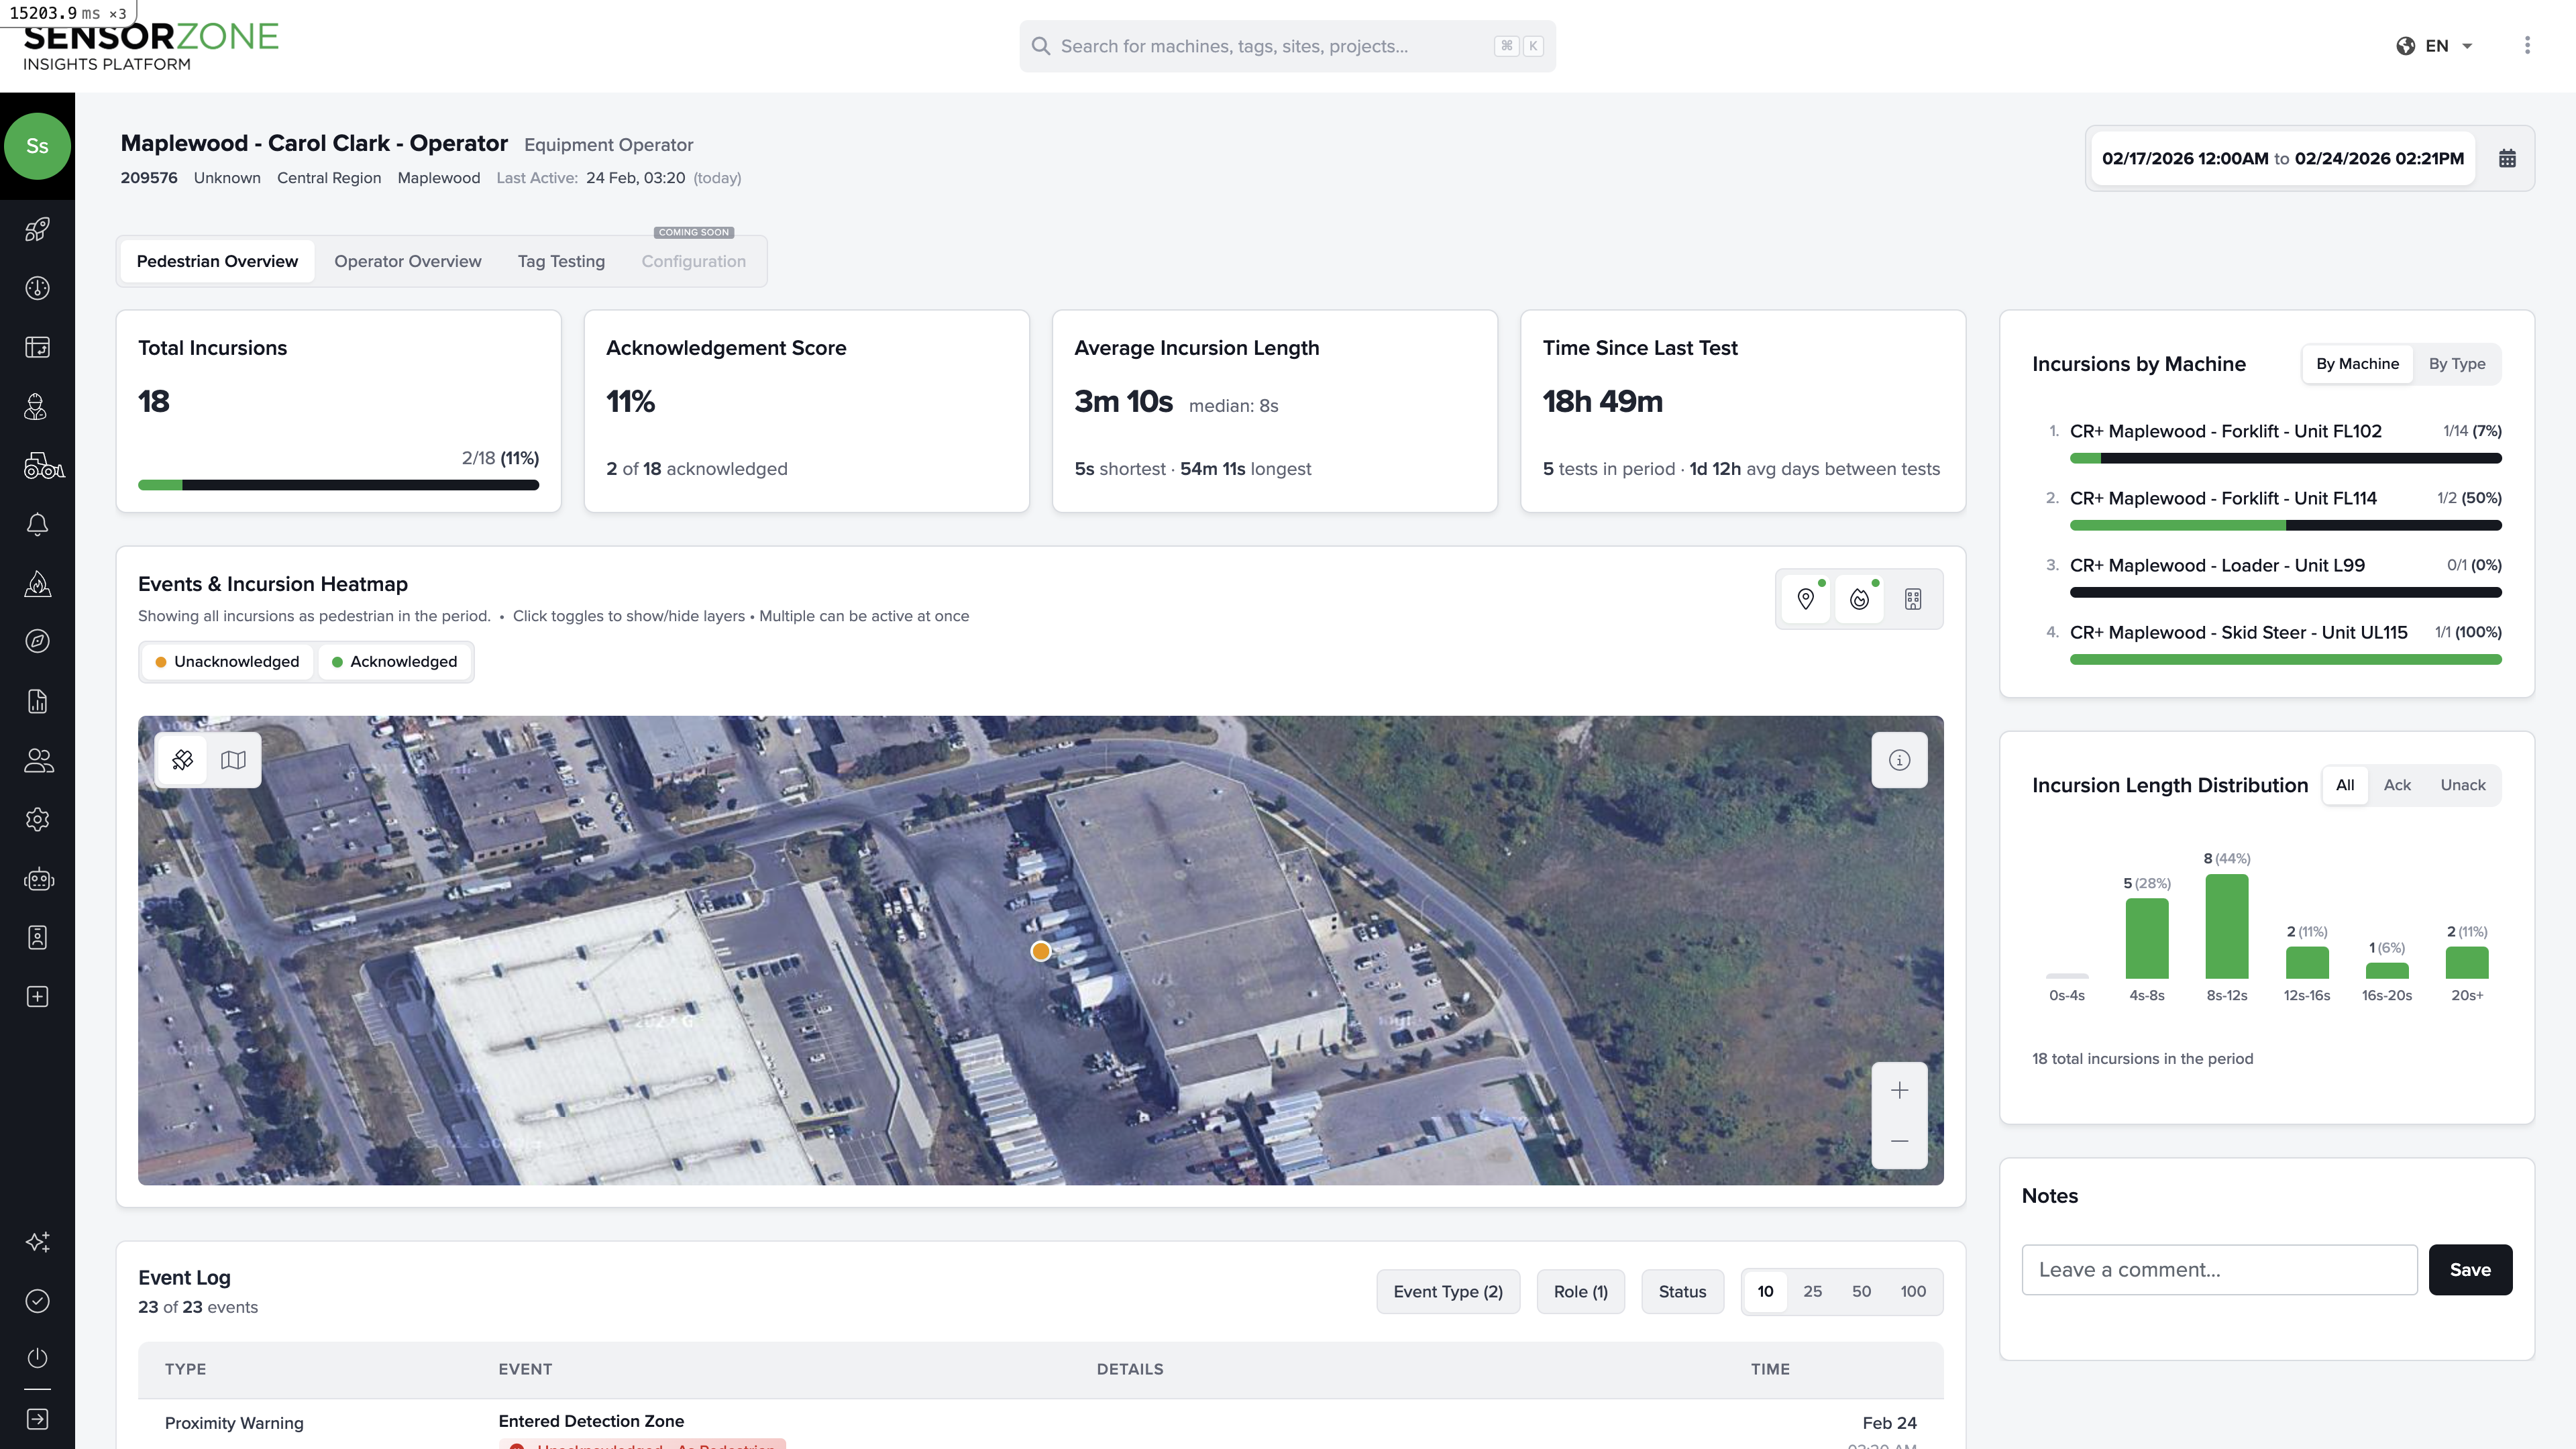Switch to the Tag Testing tab
Image resolution: width=2576 pixels, height=1449 pixels.
point(561,261)
